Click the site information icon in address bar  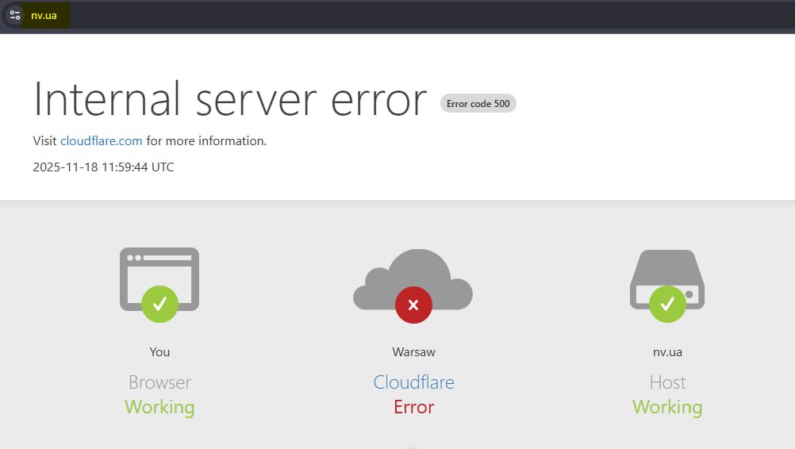click(15, 15)
